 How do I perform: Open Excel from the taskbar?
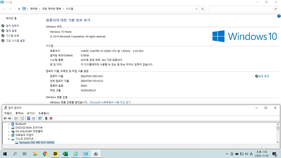pos(65,154)
